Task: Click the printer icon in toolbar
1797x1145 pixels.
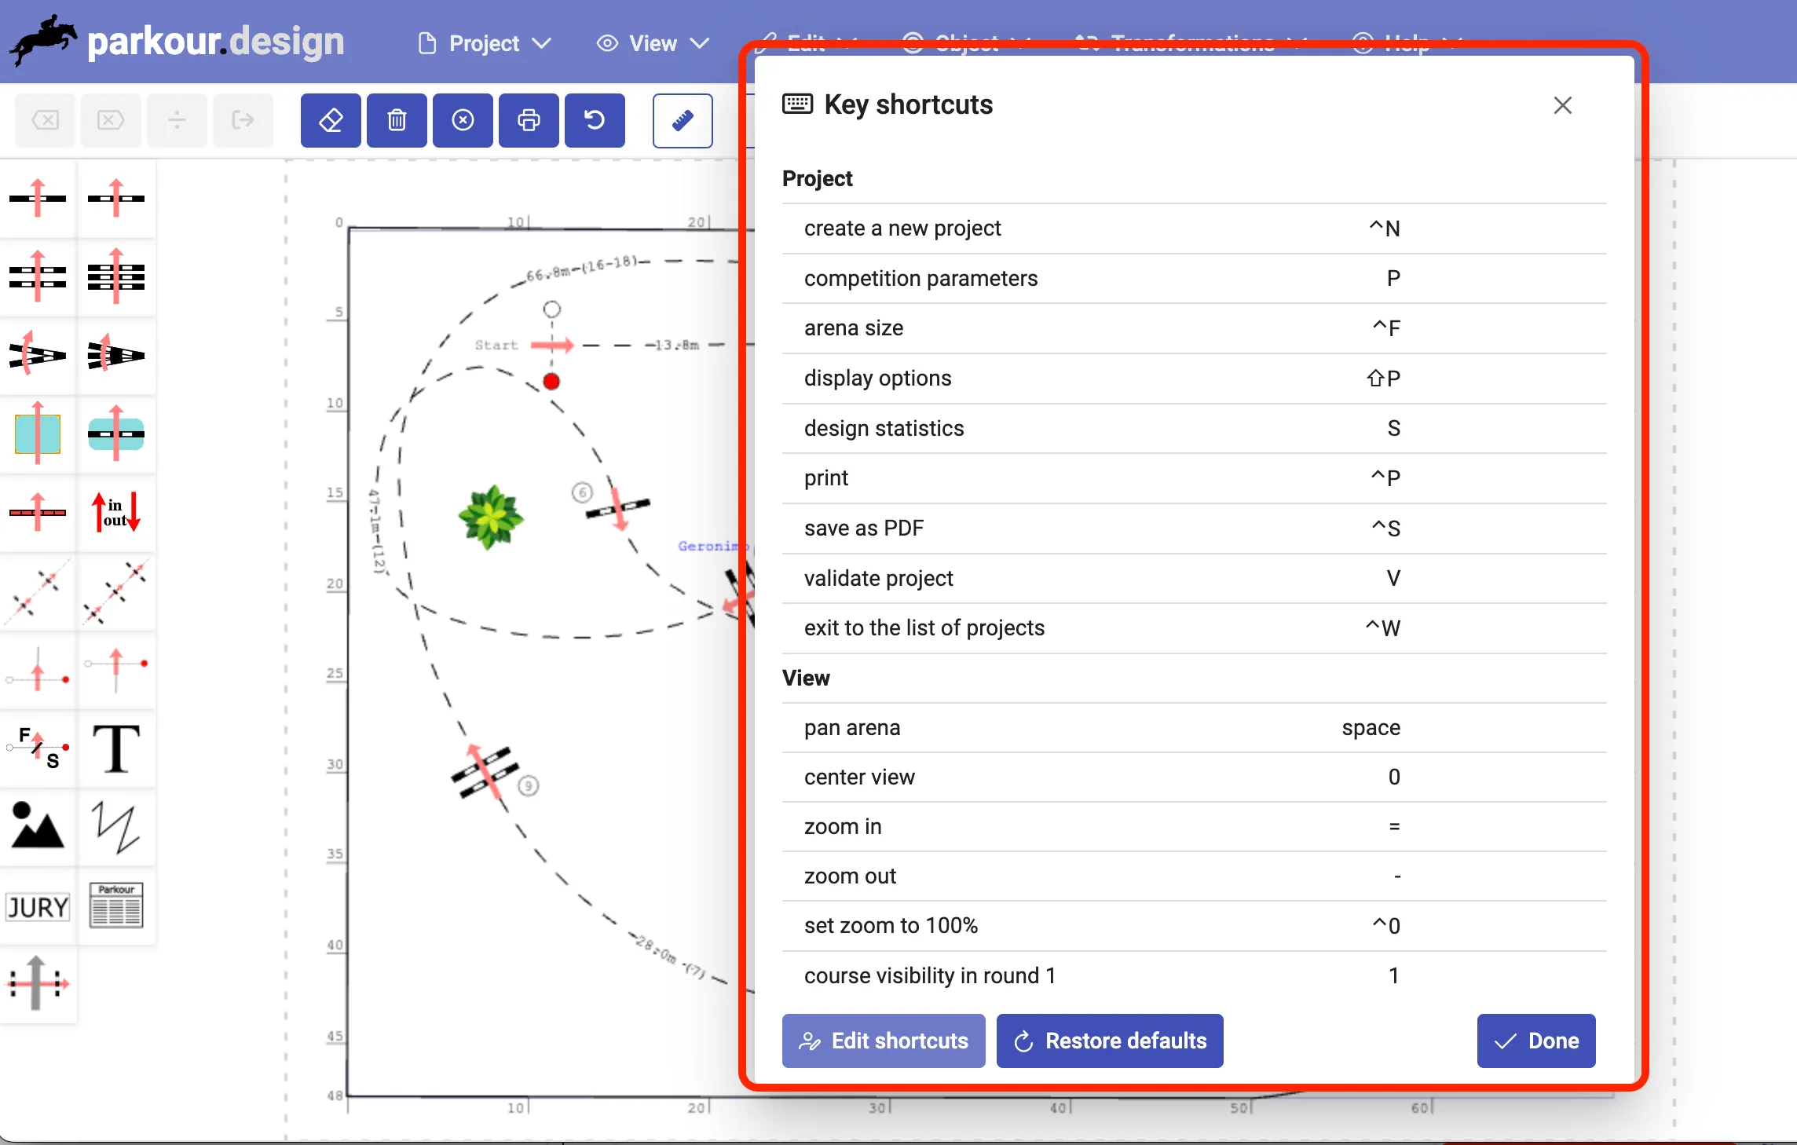Action: (529, 121)
